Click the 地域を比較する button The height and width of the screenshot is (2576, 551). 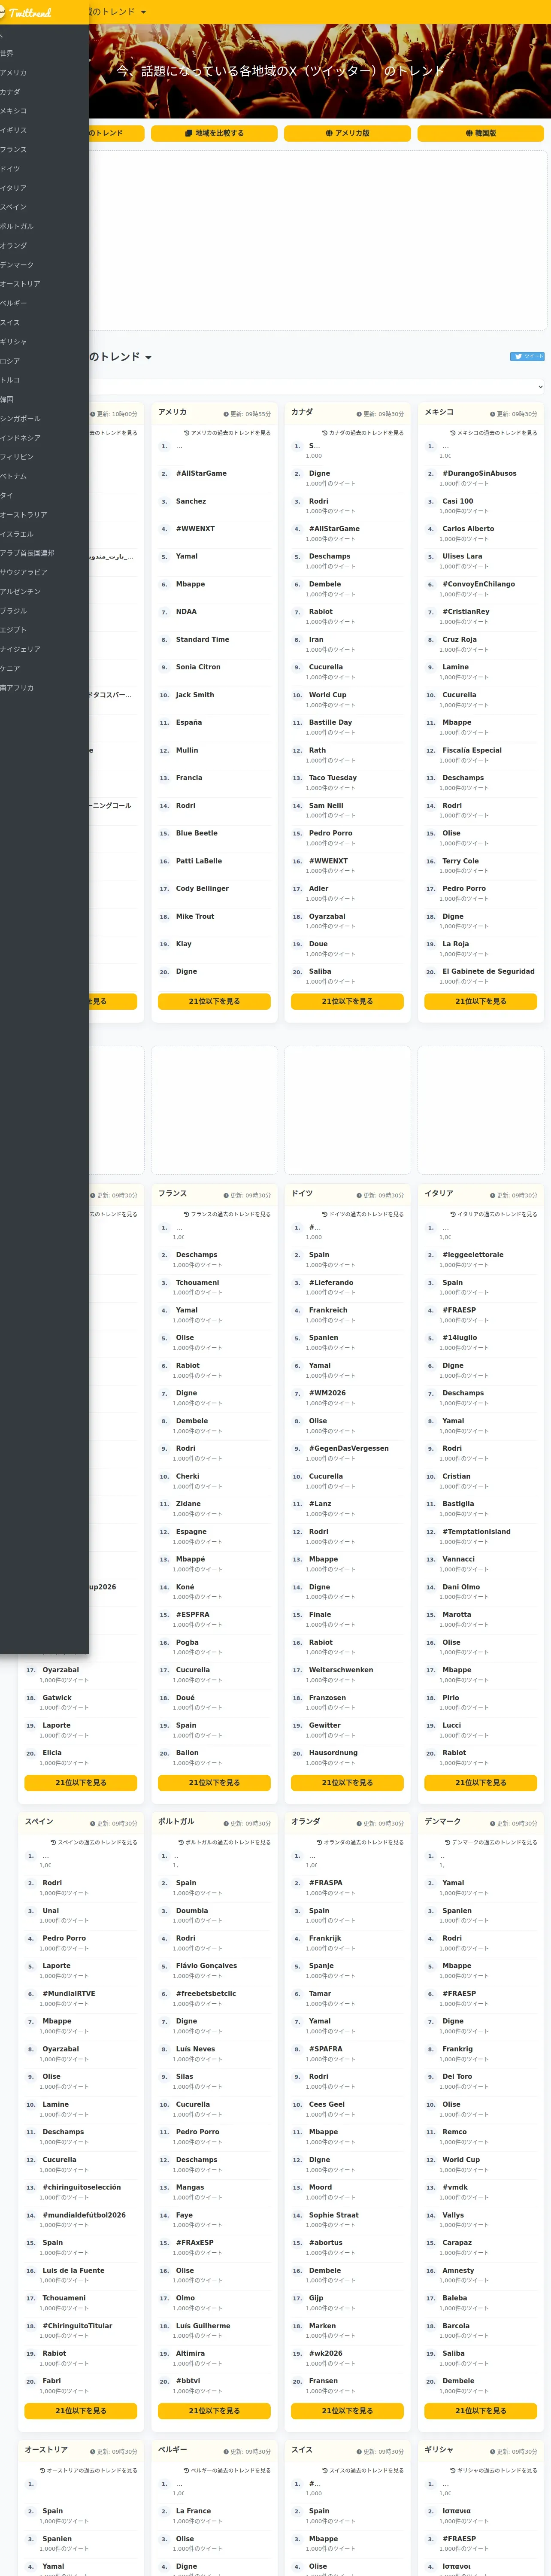click(x=214, y=133)
